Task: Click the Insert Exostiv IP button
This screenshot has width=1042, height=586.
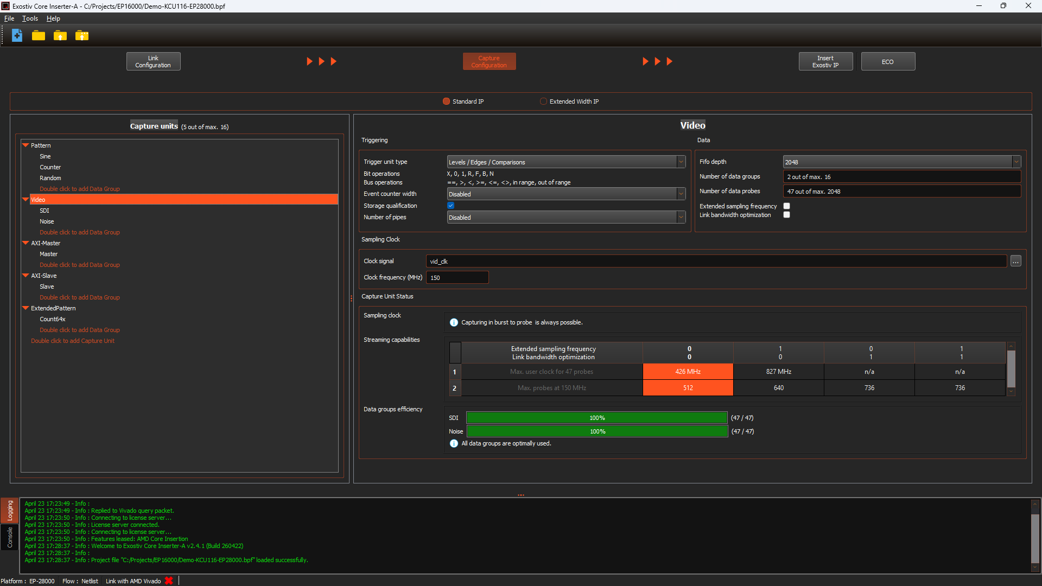Action: point(825,61)
